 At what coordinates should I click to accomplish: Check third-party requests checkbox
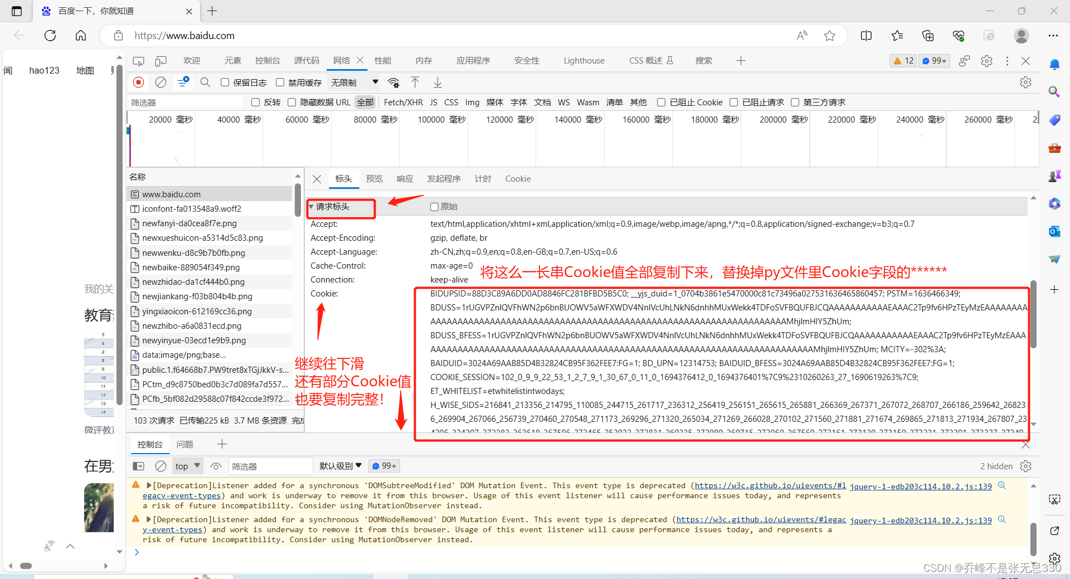coord(795,102)
